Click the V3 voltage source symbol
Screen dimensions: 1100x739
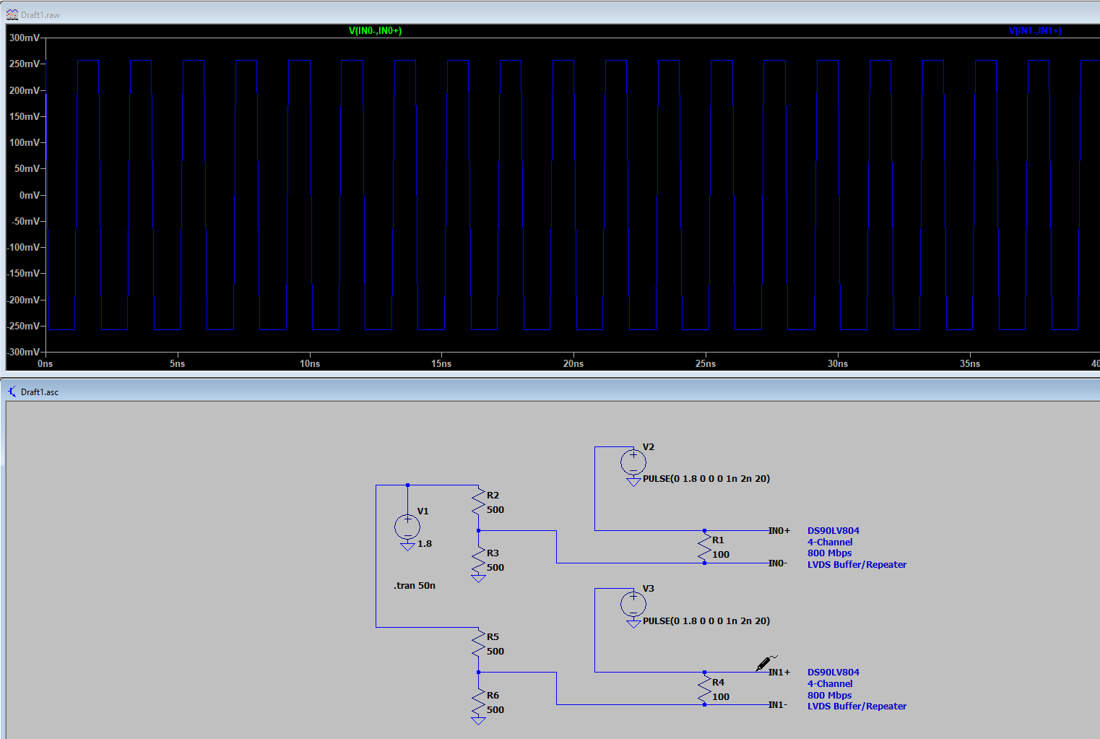(x=633, y=603)
